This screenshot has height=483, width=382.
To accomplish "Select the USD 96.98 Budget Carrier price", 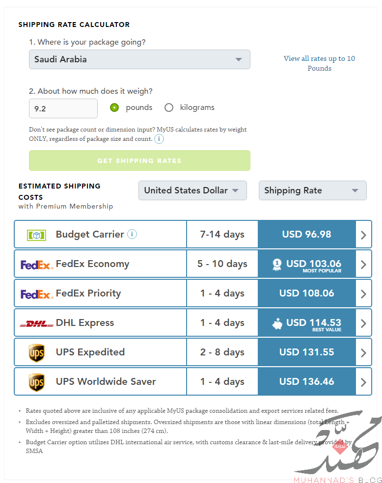I will (307, 234).
